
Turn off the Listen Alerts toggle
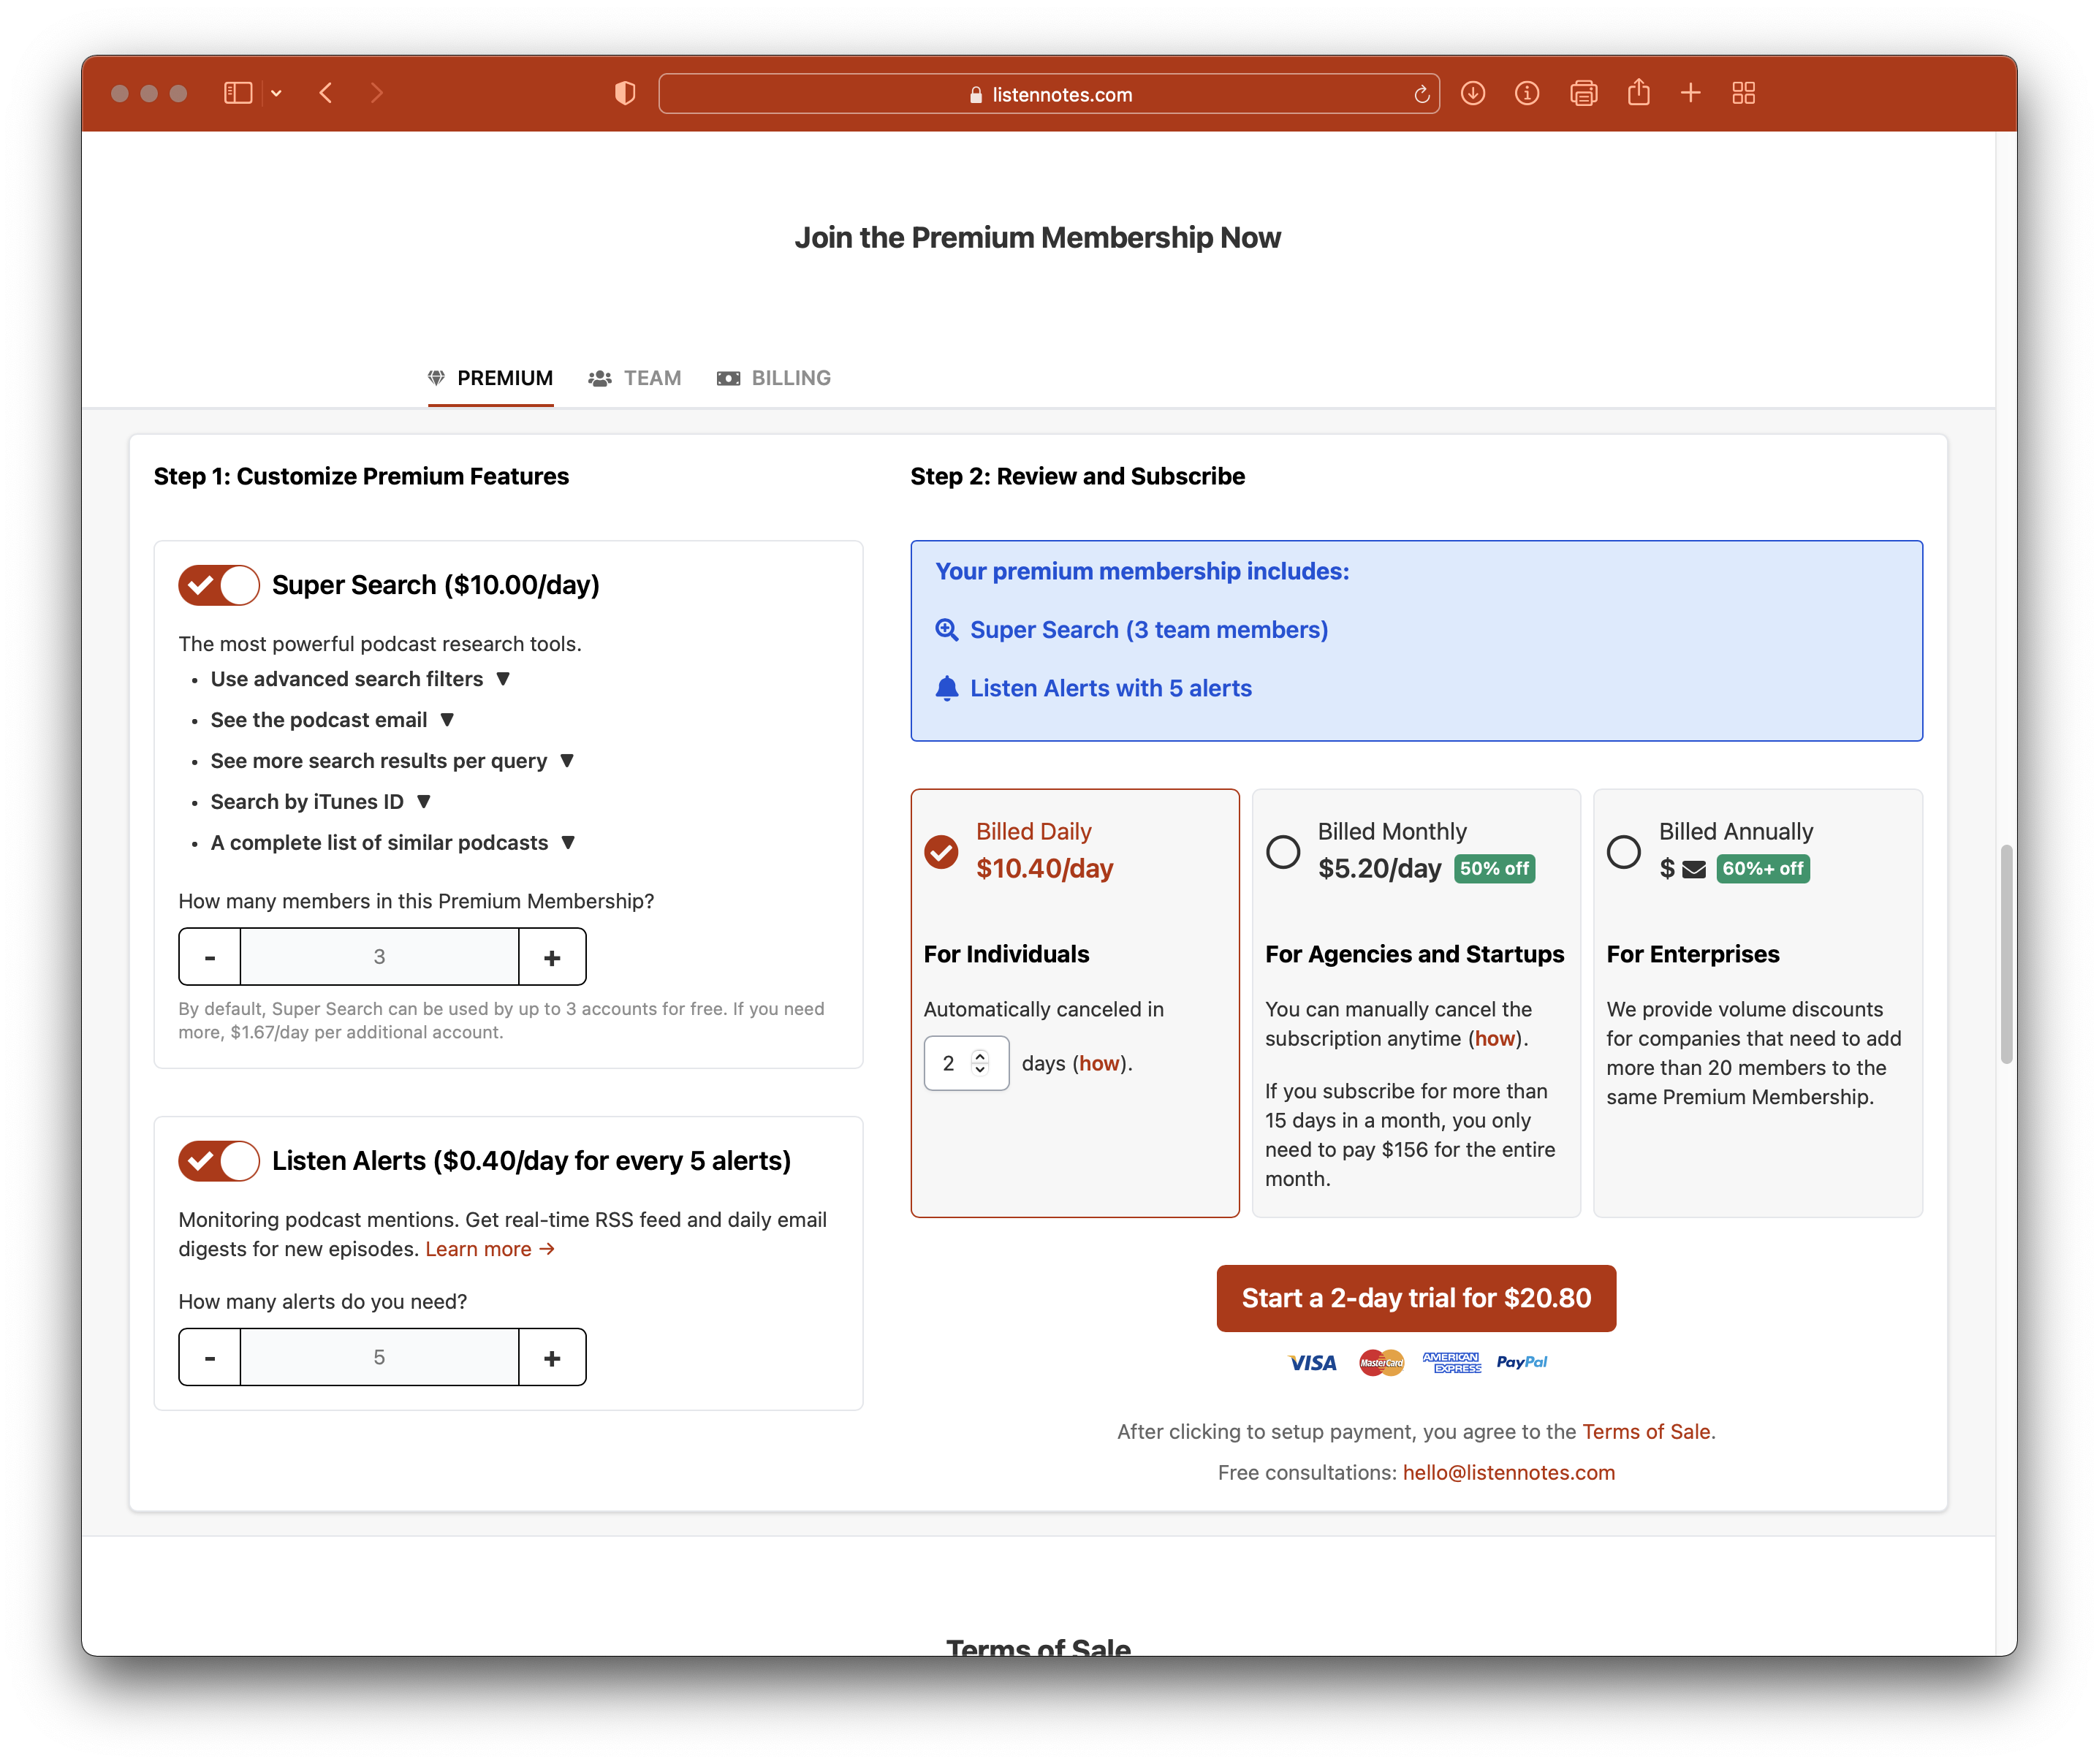click(218, 1161)
